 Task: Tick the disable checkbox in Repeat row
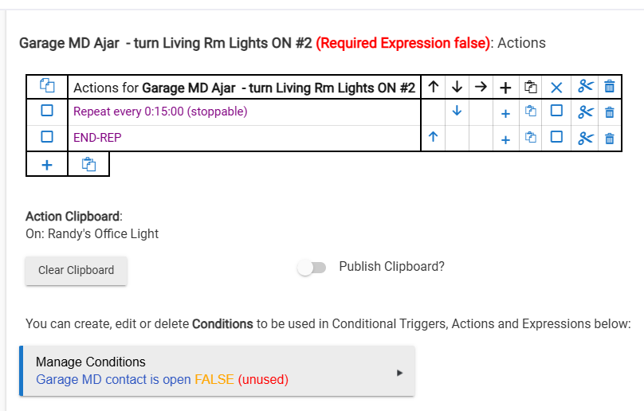557,112
